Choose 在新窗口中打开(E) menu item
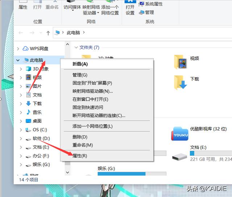 click(x=107, y=99)
